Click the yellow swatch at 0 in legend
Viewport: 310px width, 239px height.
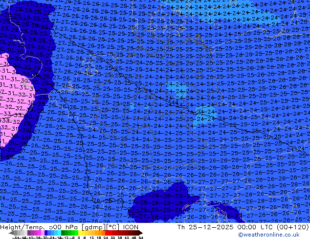pos(80,233)
